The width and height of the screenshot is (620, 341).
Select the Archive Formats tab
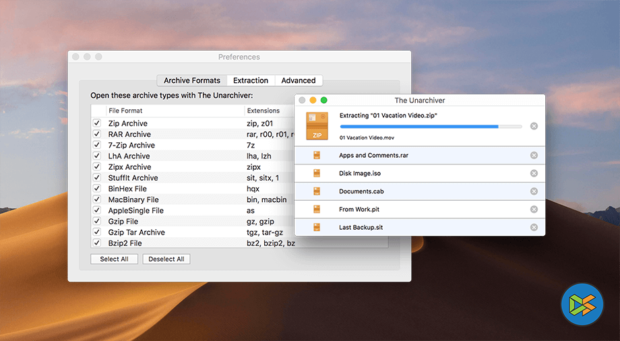[191, 80]
